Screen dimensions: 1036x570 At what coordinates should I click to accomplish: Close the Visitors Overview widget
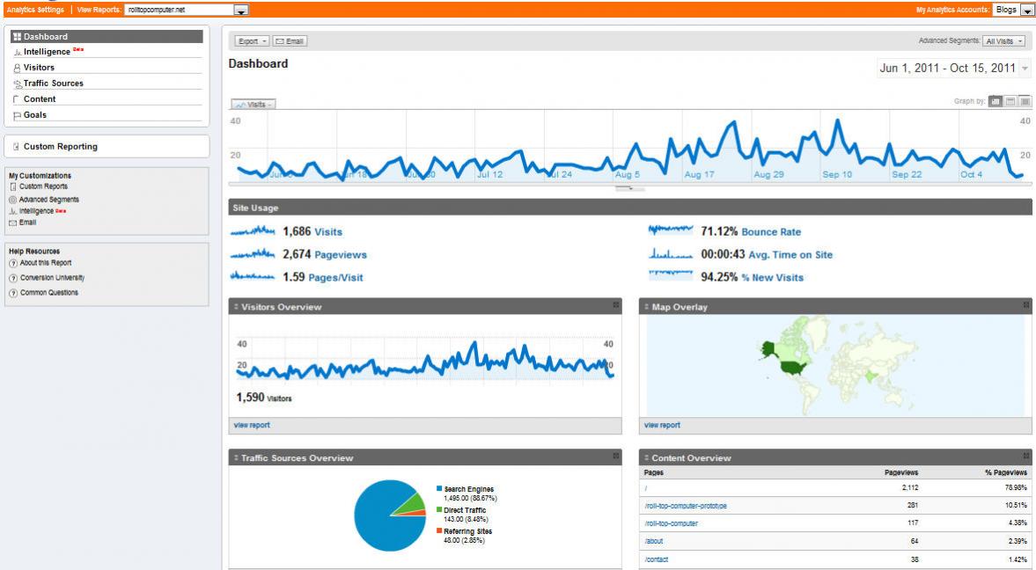tap(616, 305)
